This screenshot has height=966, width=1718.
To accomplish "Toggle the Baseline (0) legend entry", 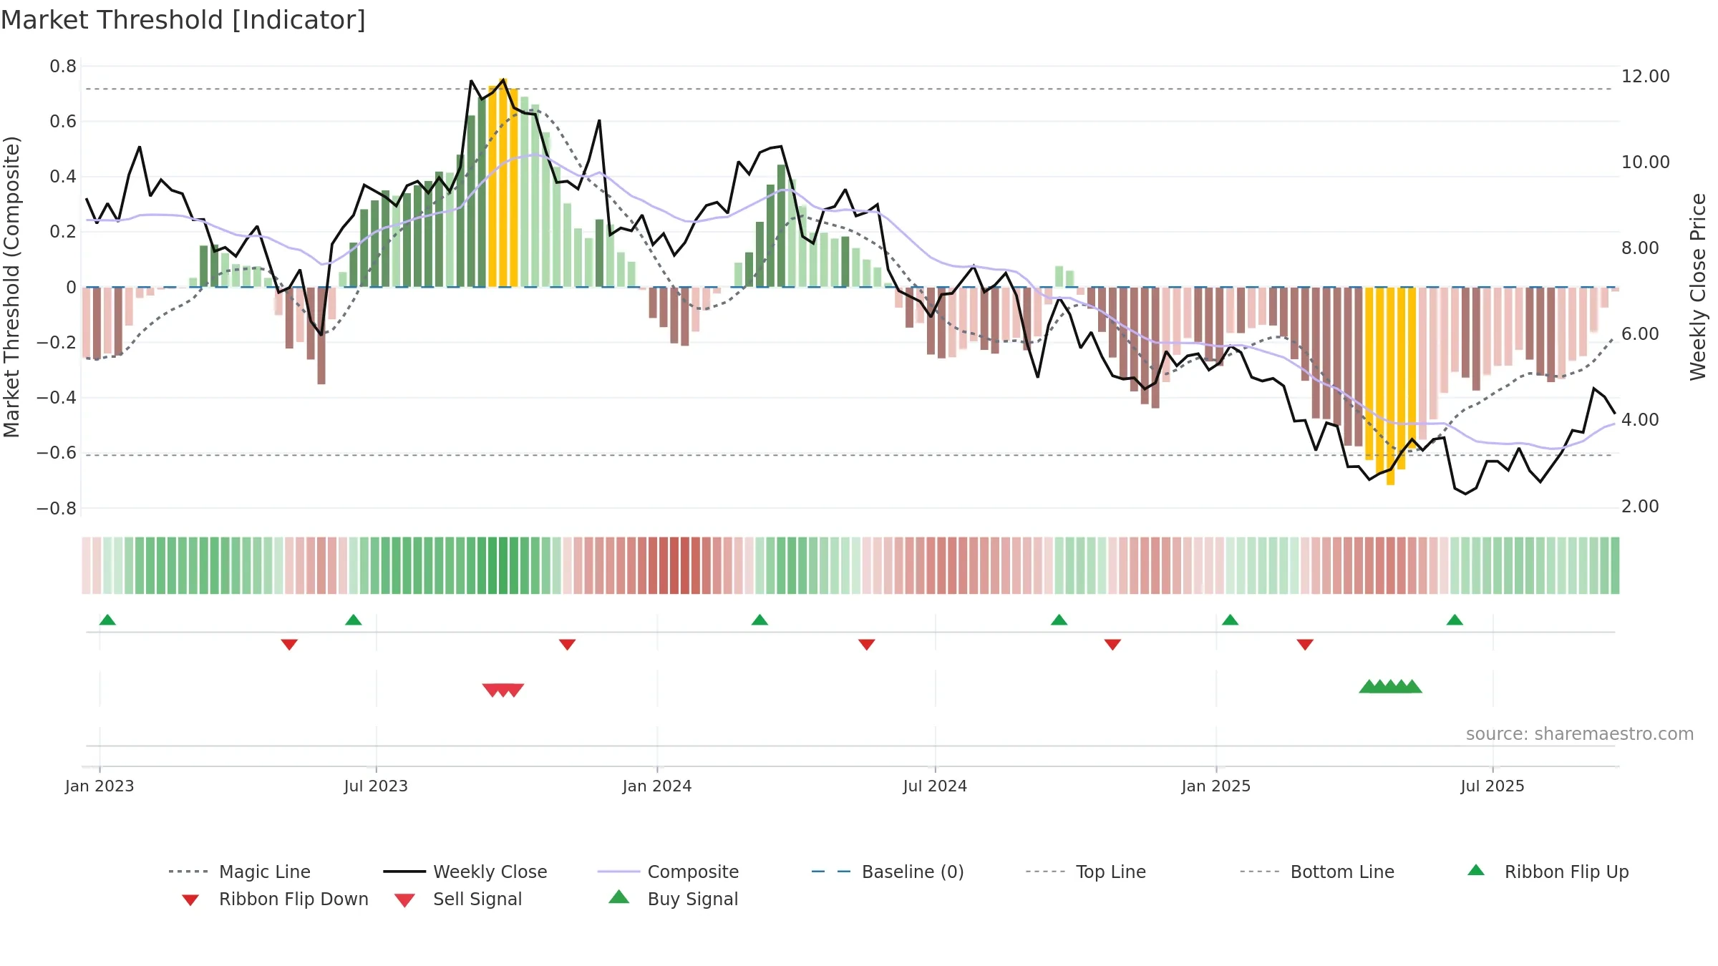I will click(888, 872).
